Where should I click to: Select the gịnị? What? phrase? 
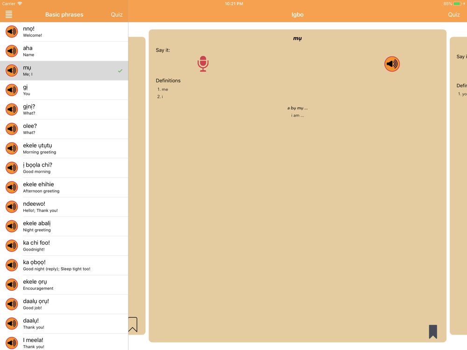[64, 110]
